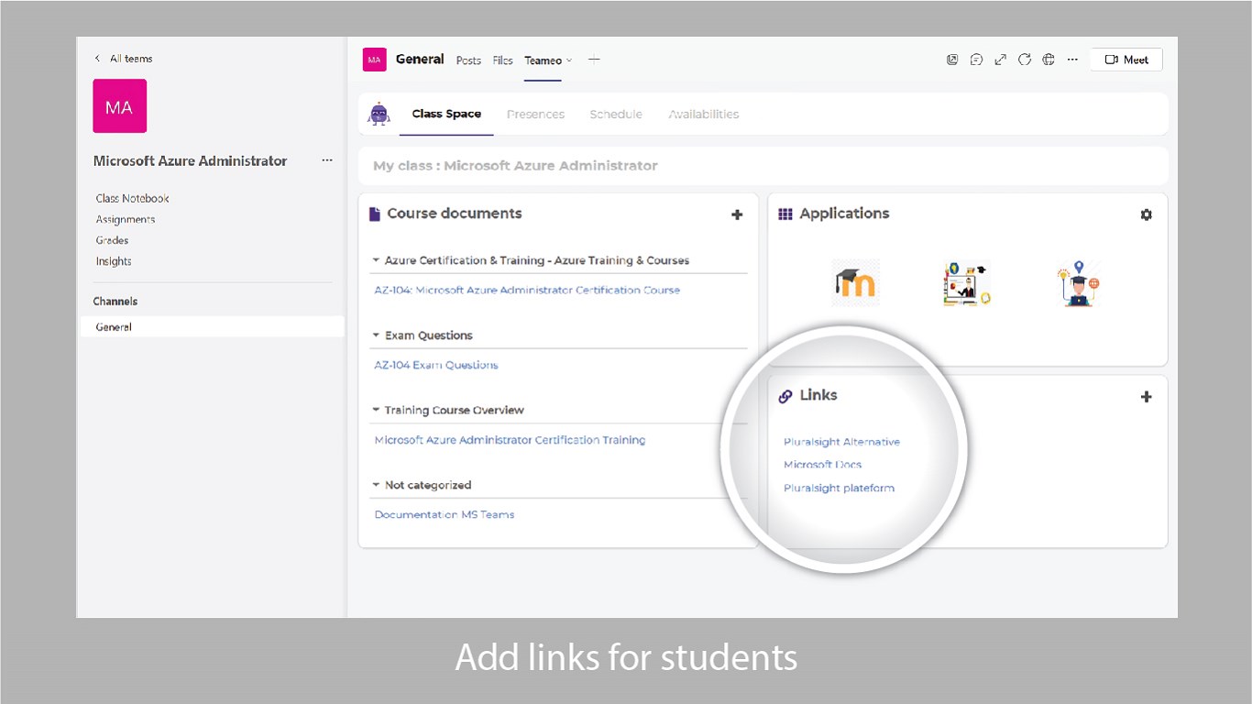Start a meeting with Meet button

tap(1126, 60)
